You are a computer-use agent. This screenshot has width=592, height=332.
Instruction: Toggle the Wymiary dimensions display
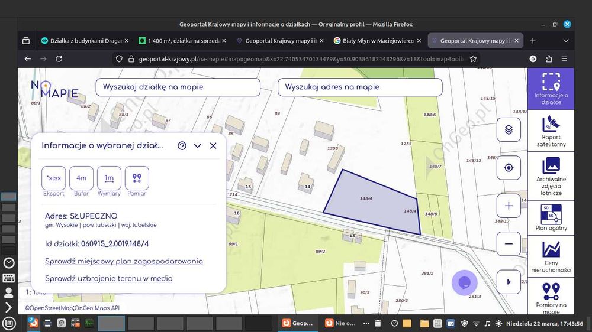pyautogui.click(x=109, y=178)
